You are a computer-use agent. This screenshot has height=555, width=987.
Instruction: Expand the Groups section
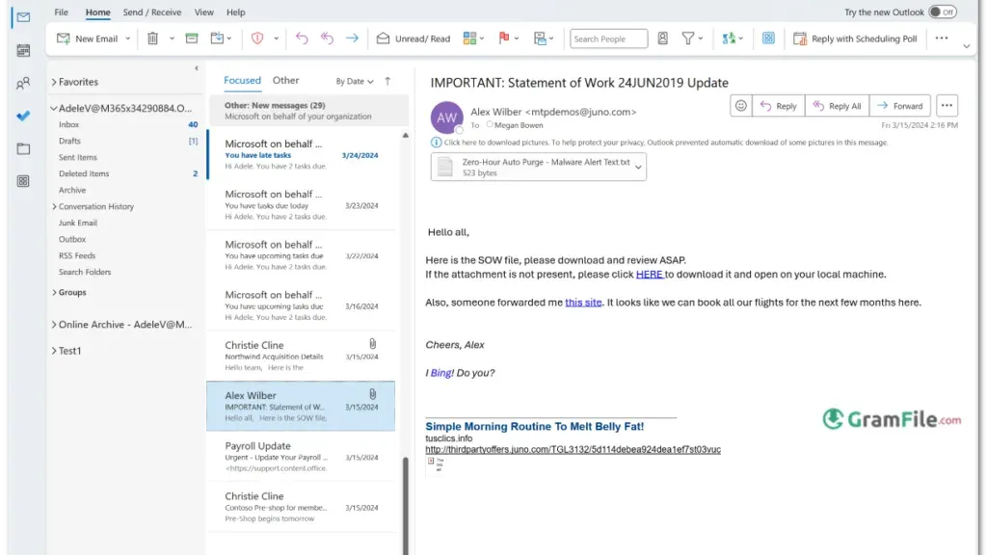click(54, 292)
